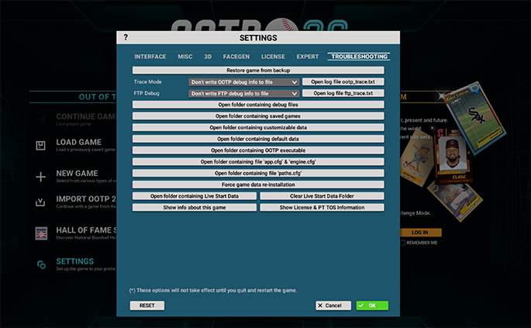Click the Clase Cleveland player card
Viewport: 531px width, 328px height.
pos(453,156)
